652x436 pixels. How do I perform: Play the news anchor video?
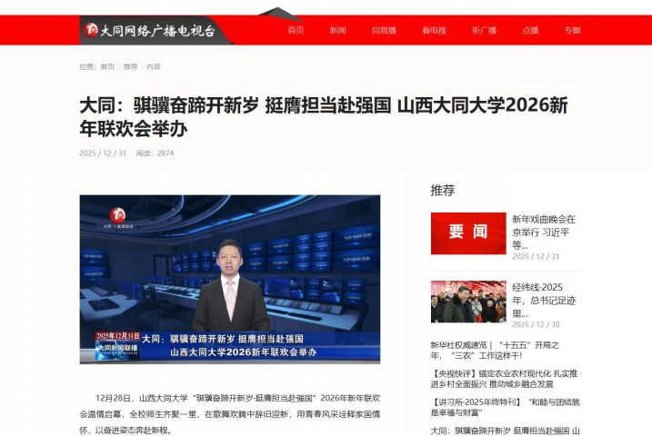[x=229, y=279]
